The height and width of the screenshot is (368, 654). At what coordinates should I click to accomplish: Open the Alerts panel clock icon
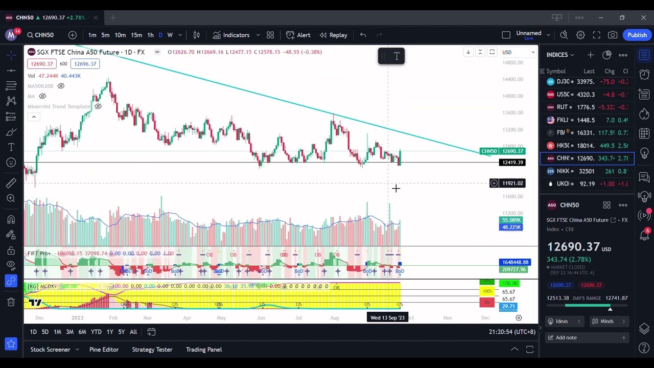point(644,75)
